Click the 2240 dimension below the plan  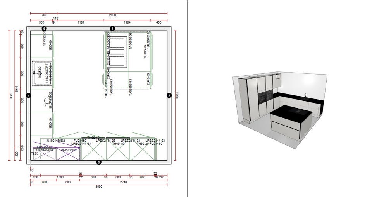click(123, 182)
